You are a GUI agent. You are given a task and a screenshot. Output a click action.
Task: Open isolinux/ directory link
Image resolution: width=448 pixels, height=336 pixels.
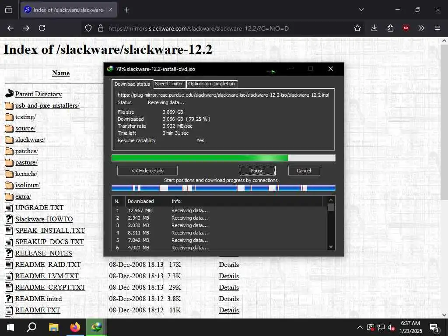(x=28, y=185)
